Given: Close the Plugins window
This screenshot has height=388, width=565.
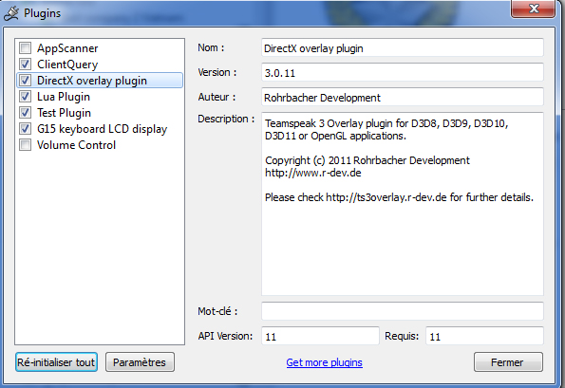Looking at the screenshot, I should coord(533,9).
